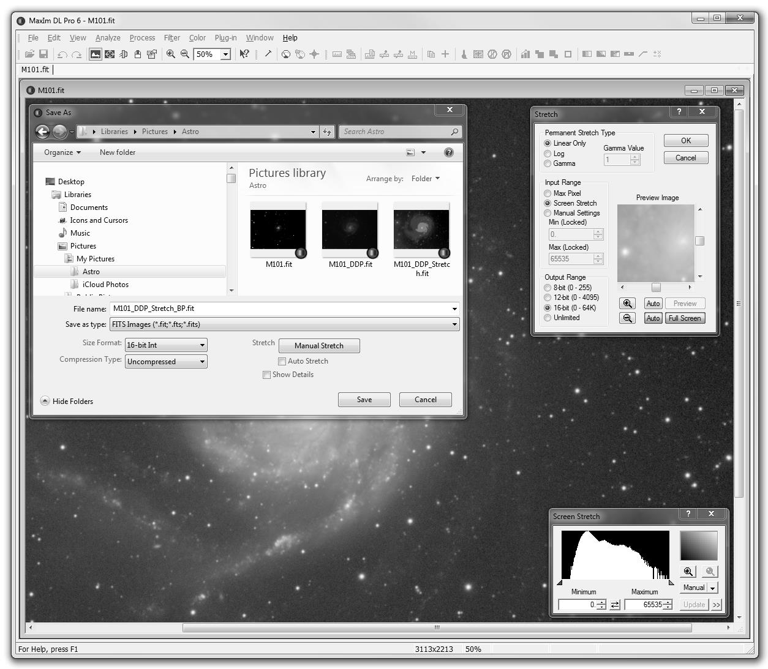Click the ruler-with-M toolbar icon
This screenshot has width=768, height=669.
pyautogui.click(x=412, y=54)
